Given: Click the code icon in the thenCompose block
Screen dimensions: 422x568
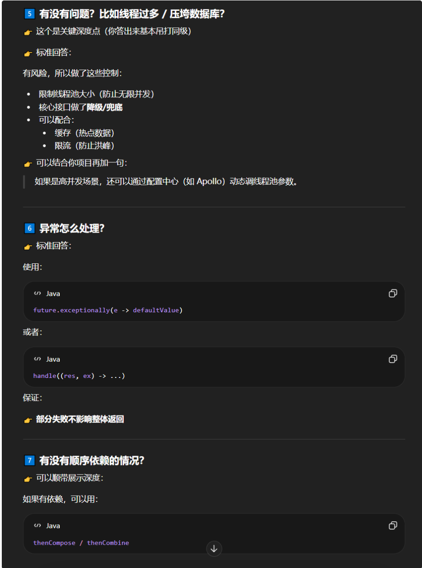Looking at the screenshot, I should point(37,525).
